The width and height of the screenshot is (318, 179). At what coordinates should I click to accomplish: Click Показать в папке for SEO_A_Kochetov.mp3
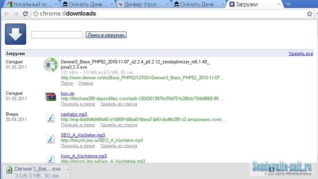tap(78, 146)
